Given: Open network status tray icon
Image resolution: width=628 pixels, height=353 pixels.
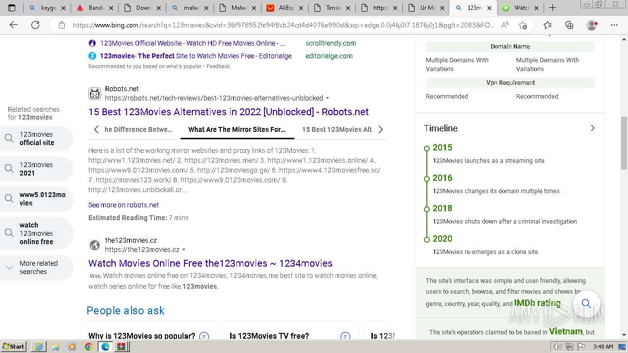Looking at the screenshot, I should [x=569, y=347].
